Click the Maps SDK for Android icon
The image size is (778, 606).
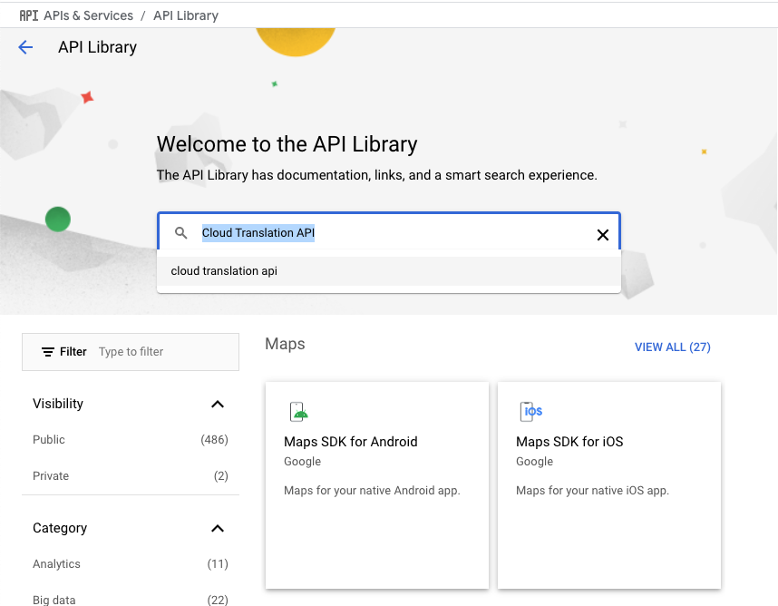(298, 412)
